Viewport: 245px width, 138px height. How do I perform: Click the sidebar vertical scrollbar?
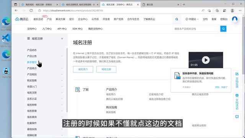point(67,80)
